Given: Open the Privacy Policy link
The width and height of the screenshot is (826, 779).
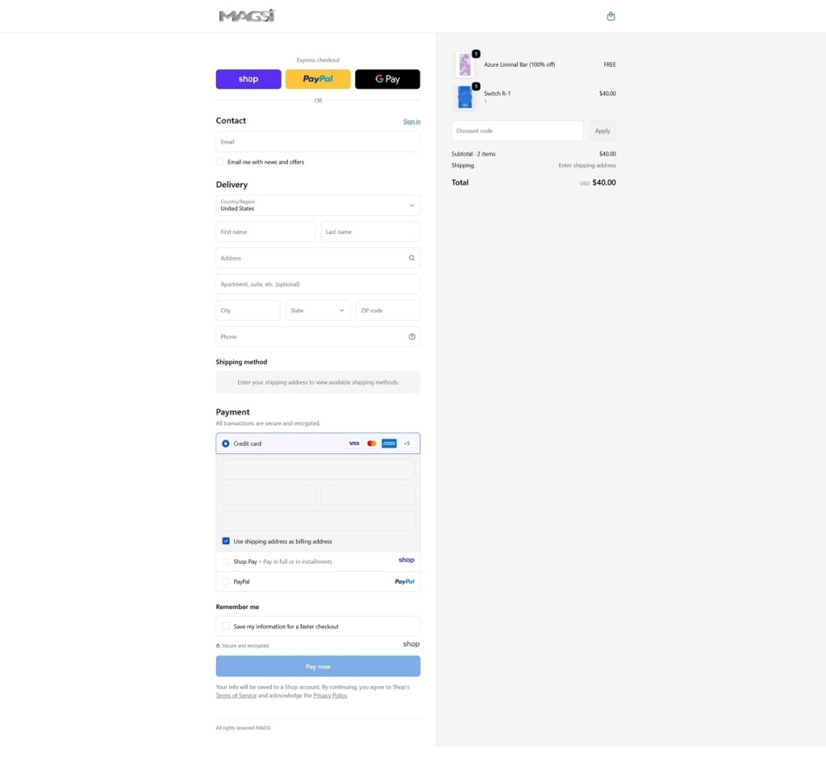Looking at the screenshot, I should [330, 695].
